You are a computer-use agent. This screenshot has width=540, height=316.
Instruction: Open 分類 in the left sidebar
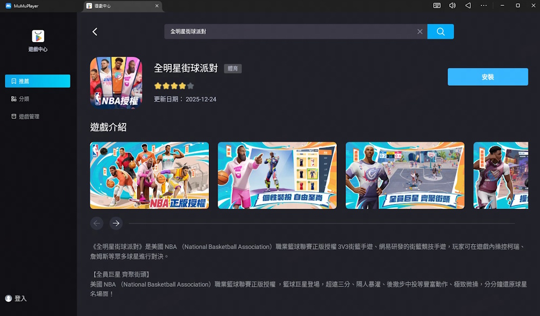pos(24,99)
